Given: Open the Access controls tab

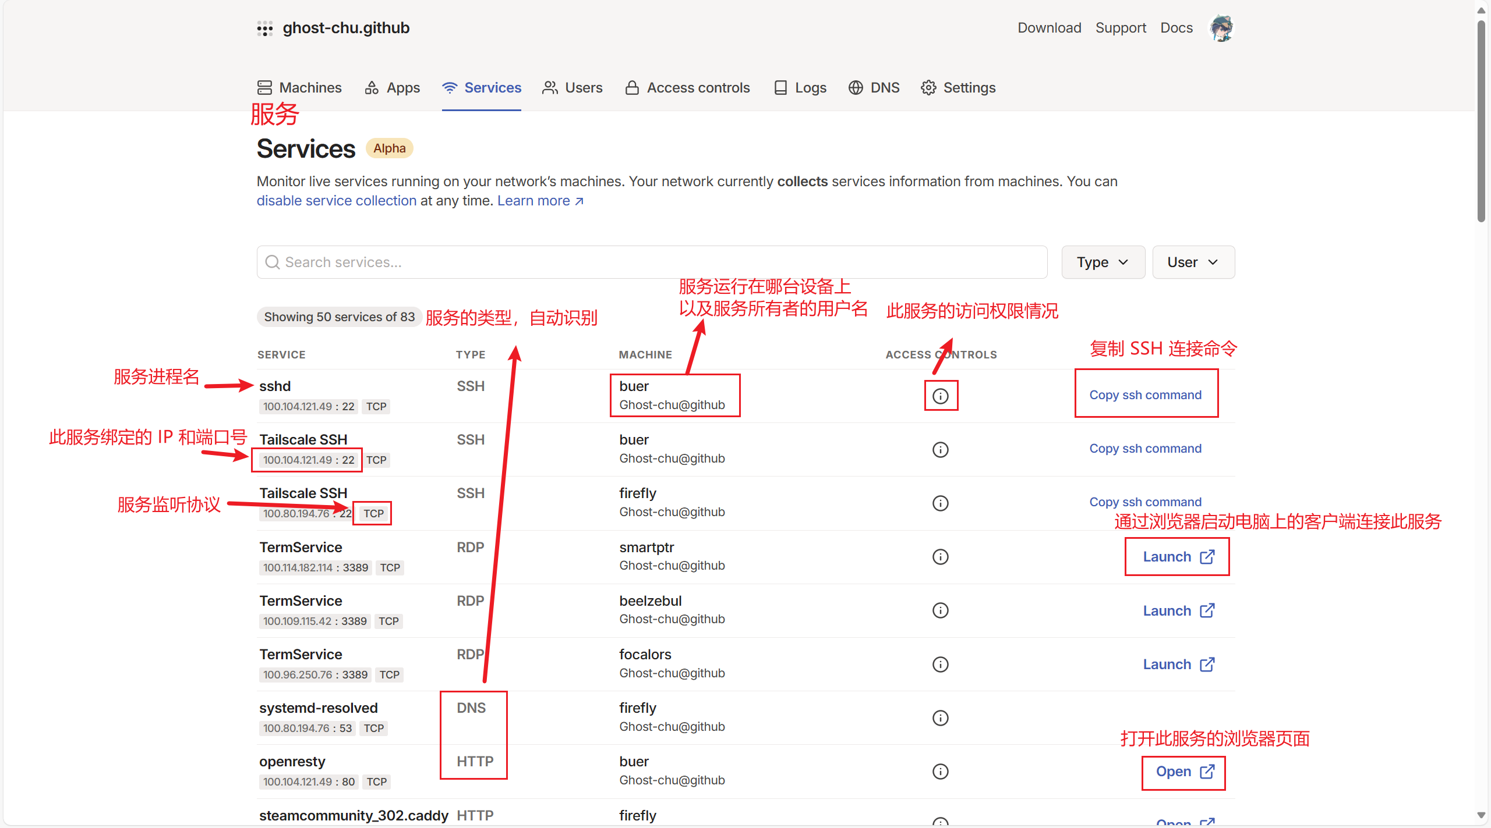Looking at the screenshot, I should [687, 88].
